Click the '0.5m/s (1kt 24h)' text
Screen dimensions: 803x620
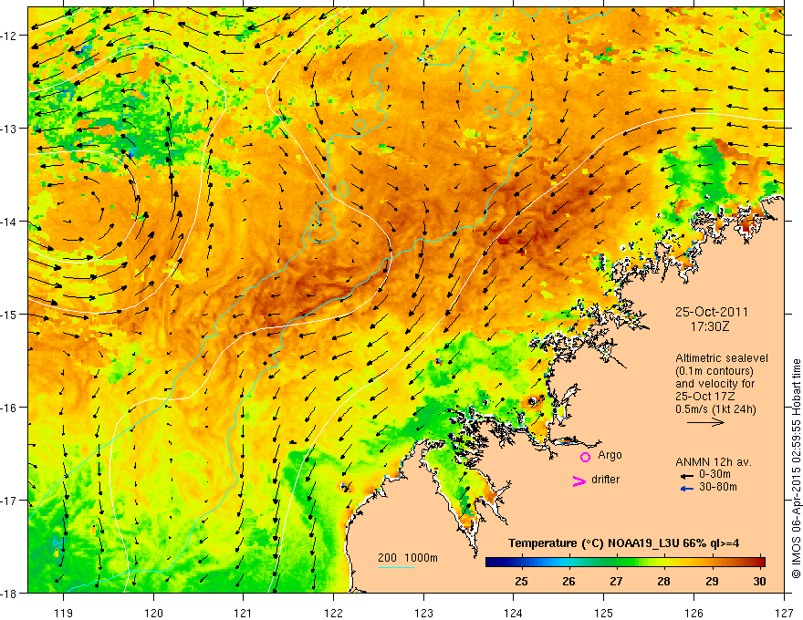[716, 409]
